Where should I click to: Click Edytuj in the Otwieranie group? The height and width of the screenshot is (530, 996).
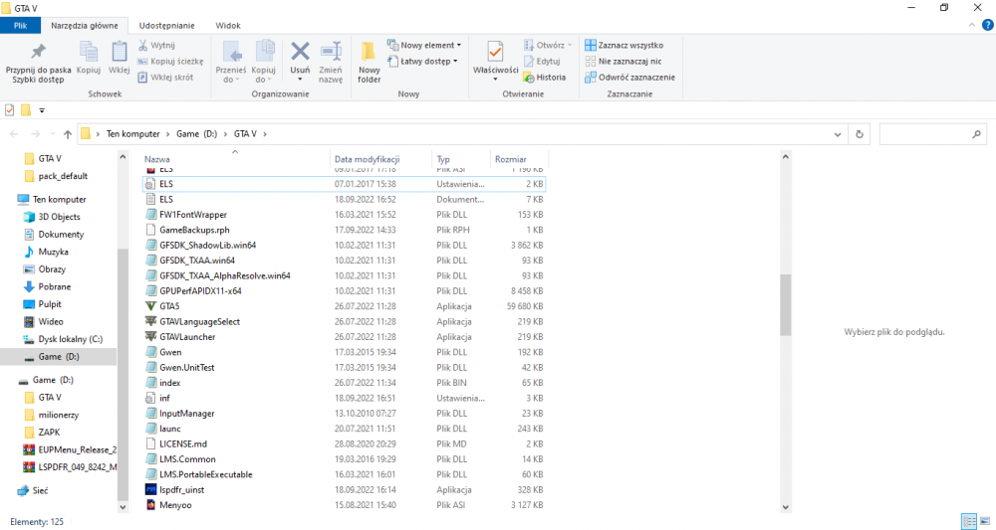pos(542,61)
